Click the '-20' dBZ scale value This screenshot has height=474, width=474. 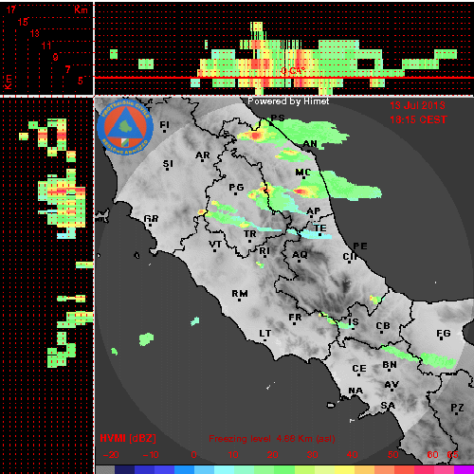click(x=111, y=455)
